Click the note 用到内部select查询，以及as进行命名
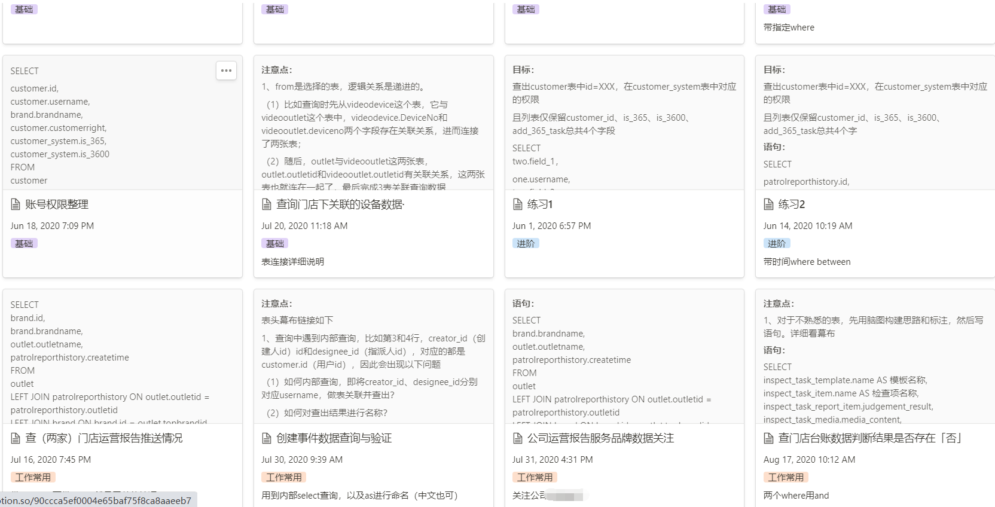This screenshot has height=507, width=995. tap(359, 496)
